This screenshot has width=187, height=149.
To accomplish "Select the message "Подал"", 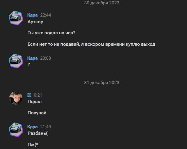I will click(35, 102).
